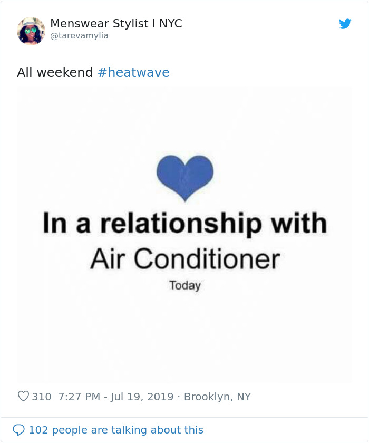The height and width of the screenshot is (443, 369).
Task: Open the attached meme image
Action: pos(184,327)
